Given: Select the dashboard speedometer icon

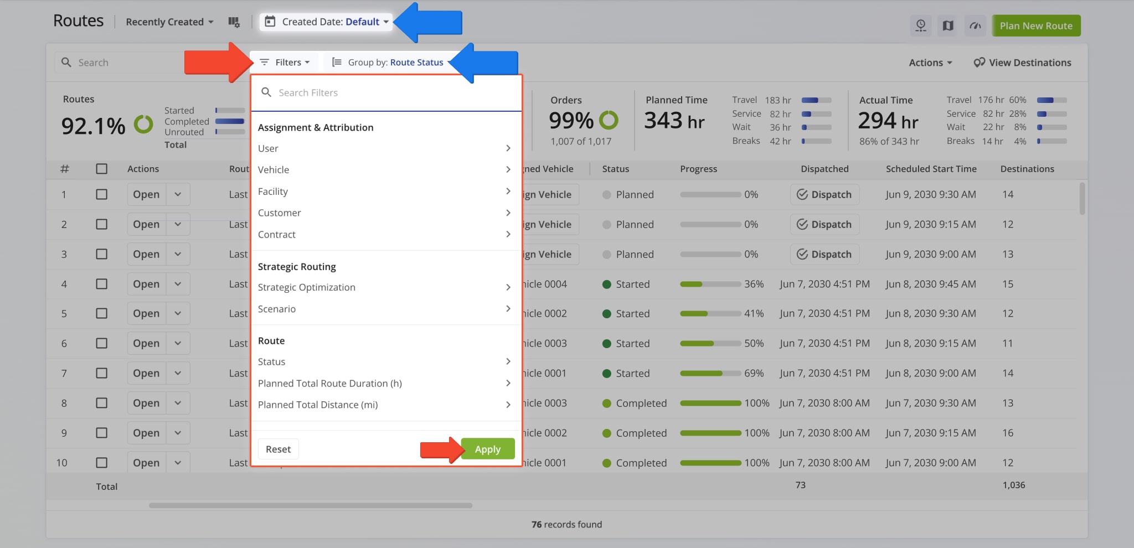Looking at the screenshot, I should 975,25.
